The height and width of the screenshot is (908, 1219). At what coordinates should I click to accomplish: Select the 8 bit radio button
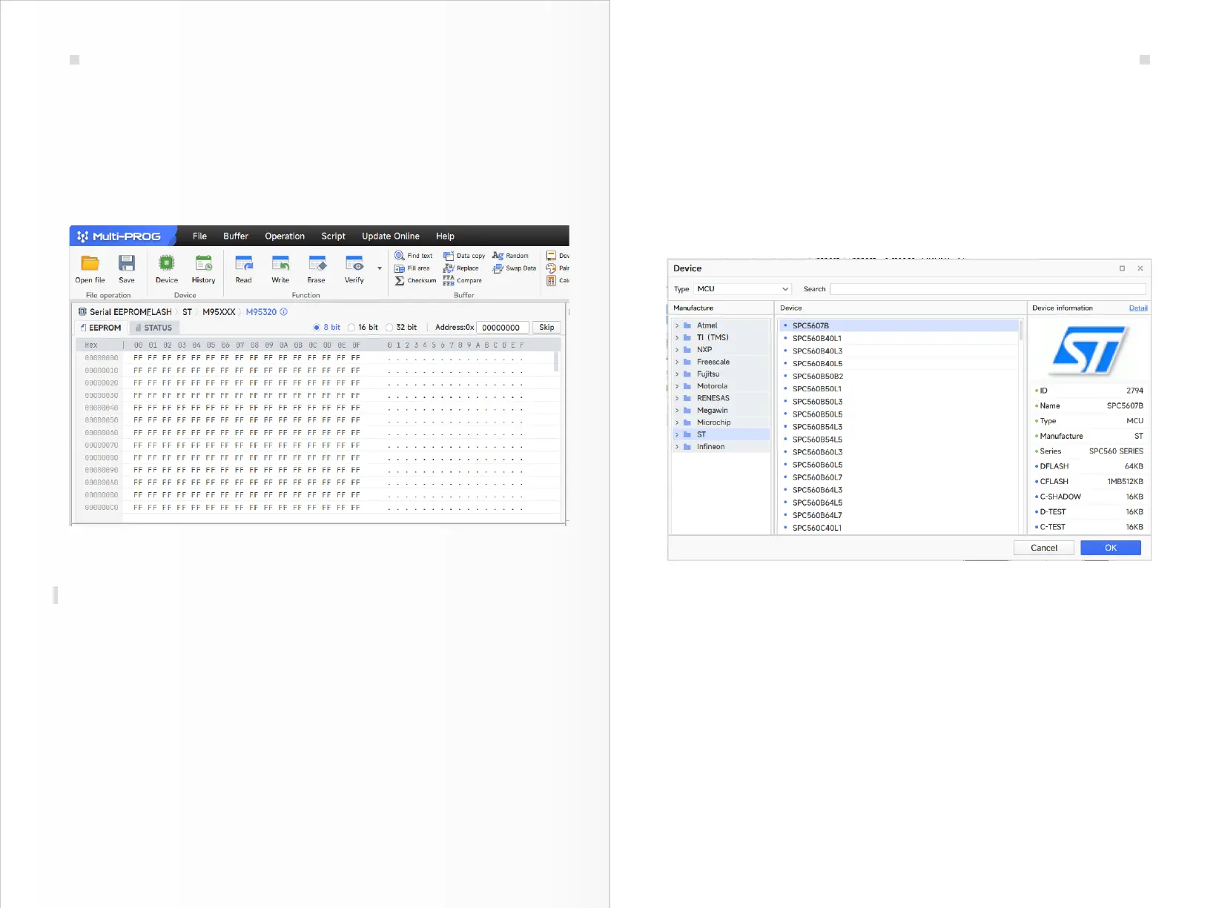click(x=317, y=328)
